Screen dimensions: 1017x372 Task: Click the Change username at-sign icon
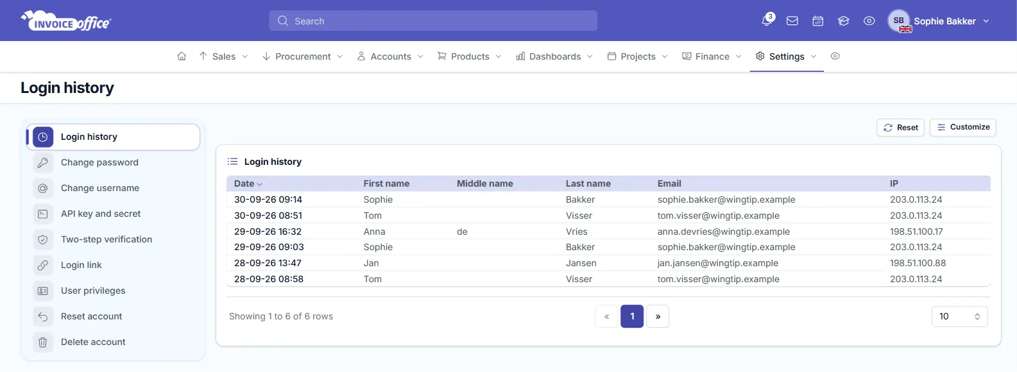coord(43,188)
